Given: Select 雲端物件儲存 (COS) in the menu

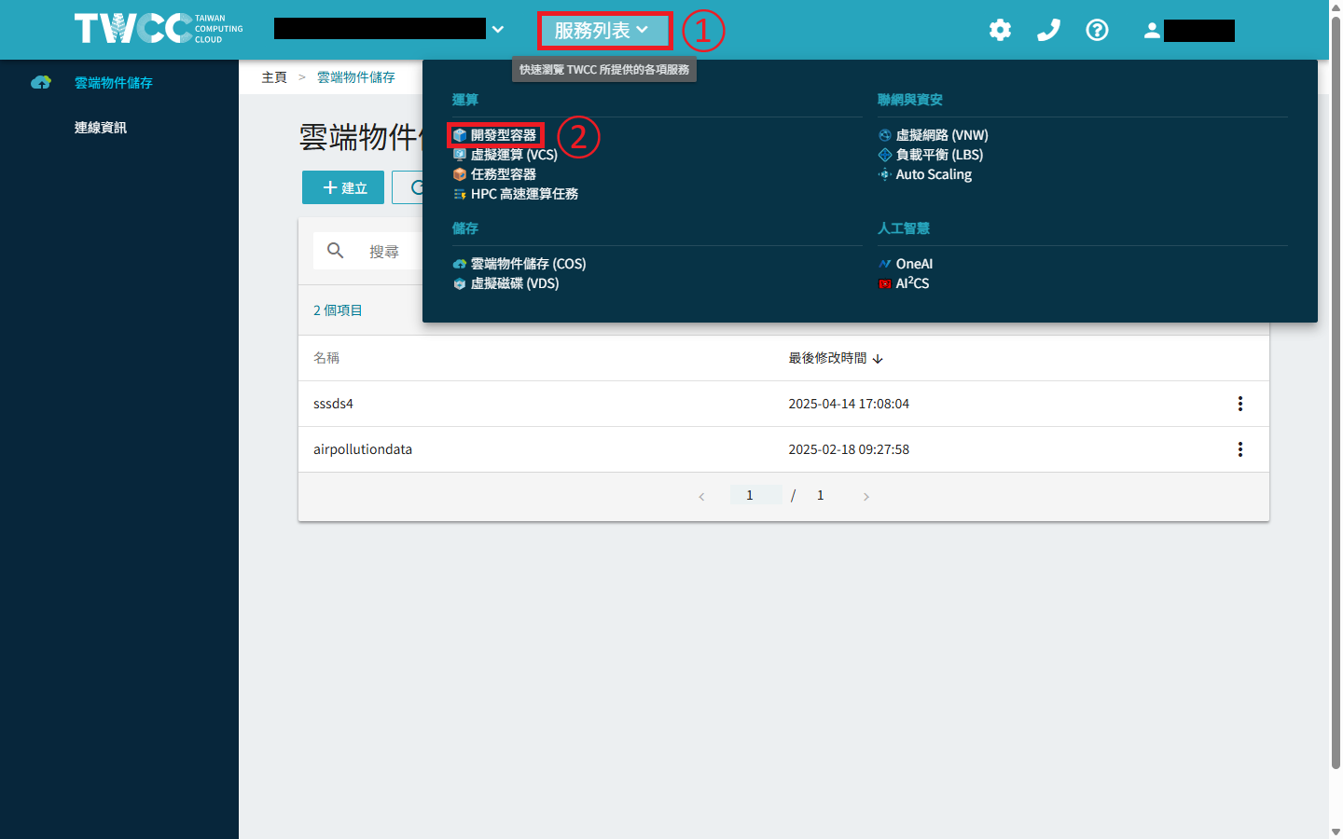Looking at the screenshot, I should click(528, 264).
